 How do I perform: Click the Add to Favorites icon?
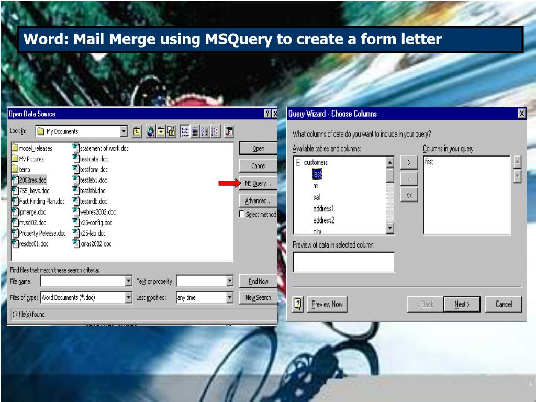click(171, 131)
